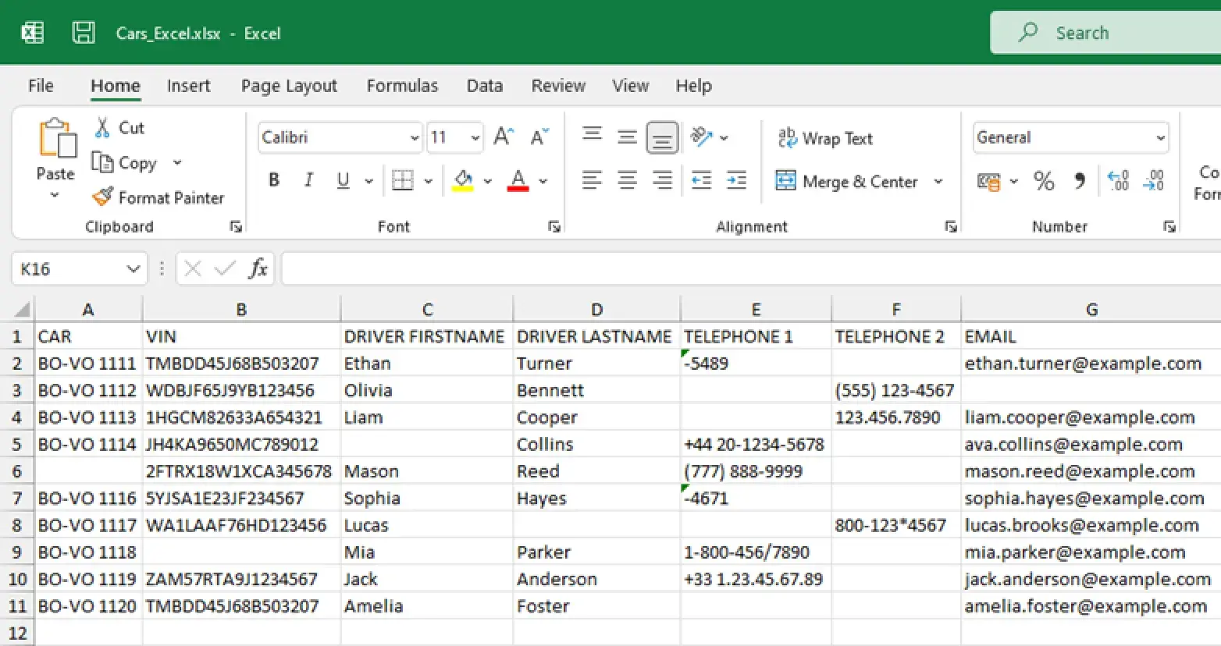Viewport: 1221px width, 646px height.
Task: Click Accounting Number Format icon
Action: pos(988,181)
